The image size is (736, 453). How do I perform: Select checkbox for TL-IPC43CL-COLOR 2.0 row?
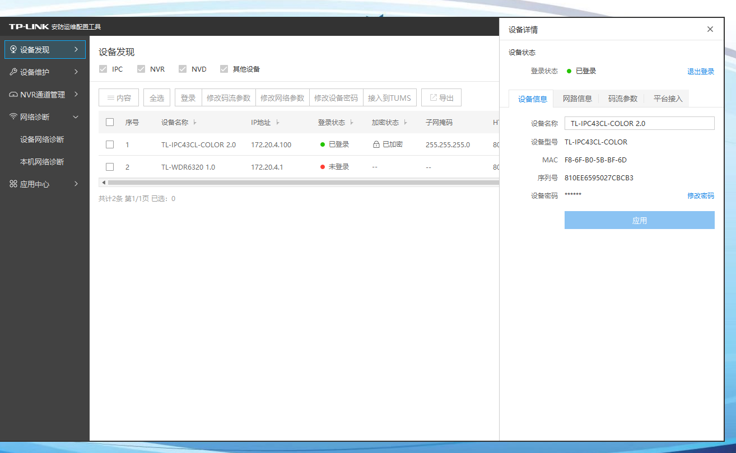pyautogui.click(x=110, y=144)
